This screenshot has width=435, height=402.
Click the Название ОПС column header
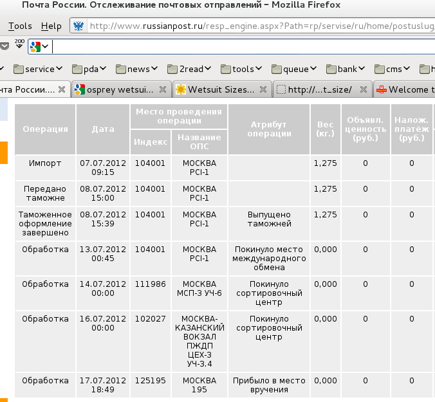pyautogui.click(x=199, y=142)
